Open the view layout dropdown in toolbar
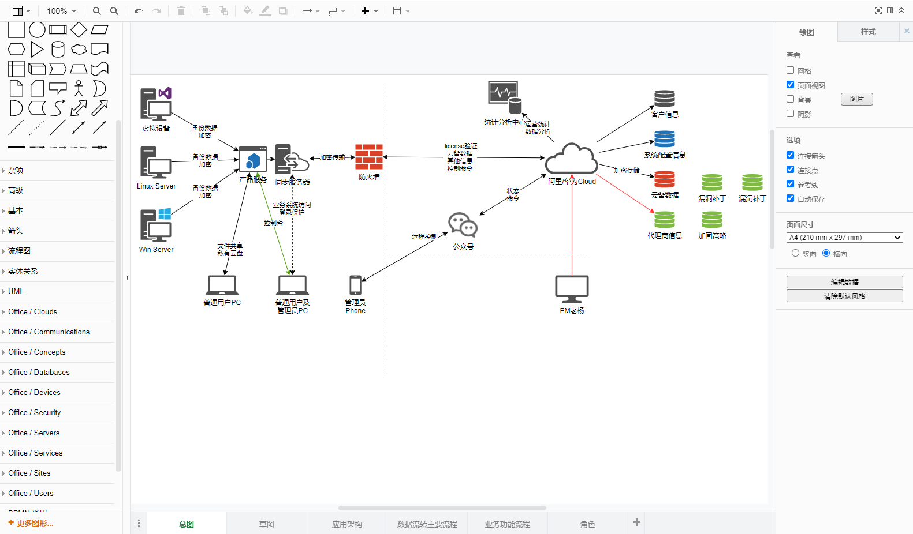Viewport: 913px width, 534px height. pyautogui.click(x=21, y=11)
